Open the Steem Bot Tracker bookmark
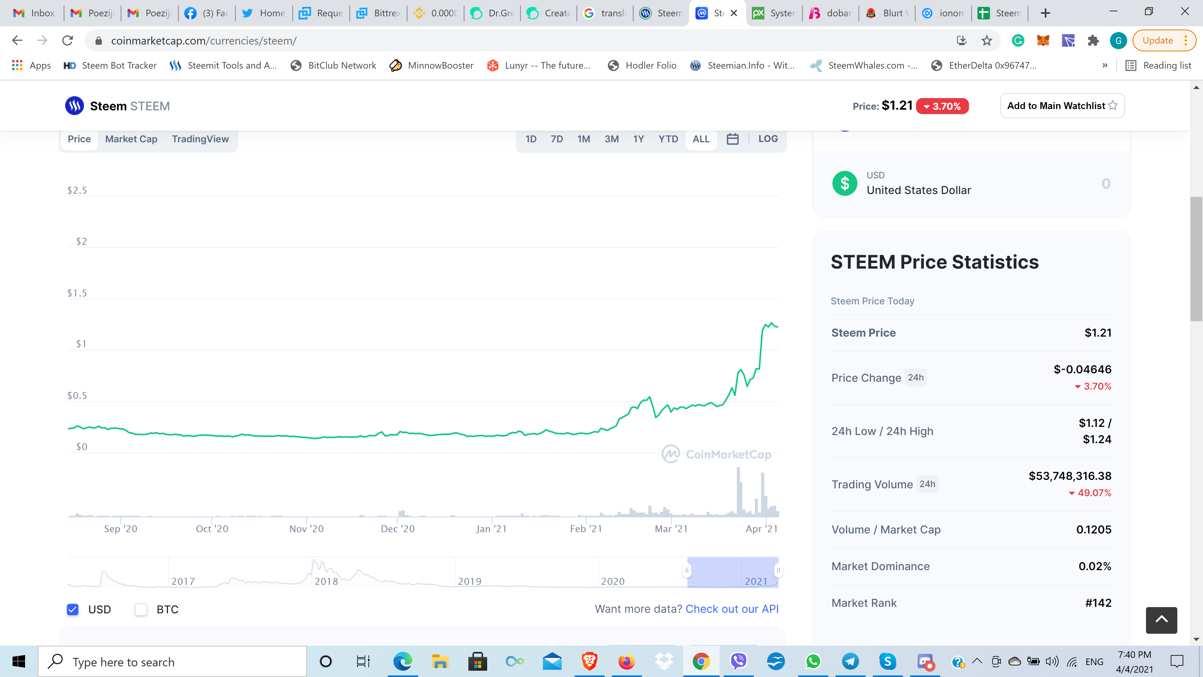This screenshot has height=677, width=1203. click(x=110, y=66)
